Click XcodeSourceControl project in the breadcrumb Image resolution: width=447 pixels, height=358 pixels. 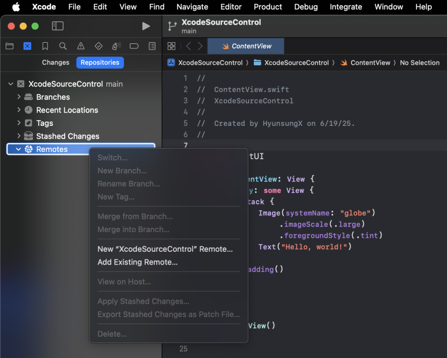[x=210, y=62]
